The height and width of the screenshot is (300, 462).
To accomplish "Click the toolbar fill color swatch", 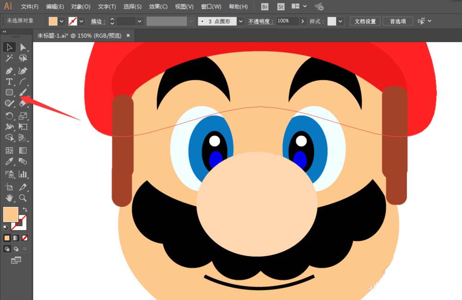I will [x=11, y=214].
